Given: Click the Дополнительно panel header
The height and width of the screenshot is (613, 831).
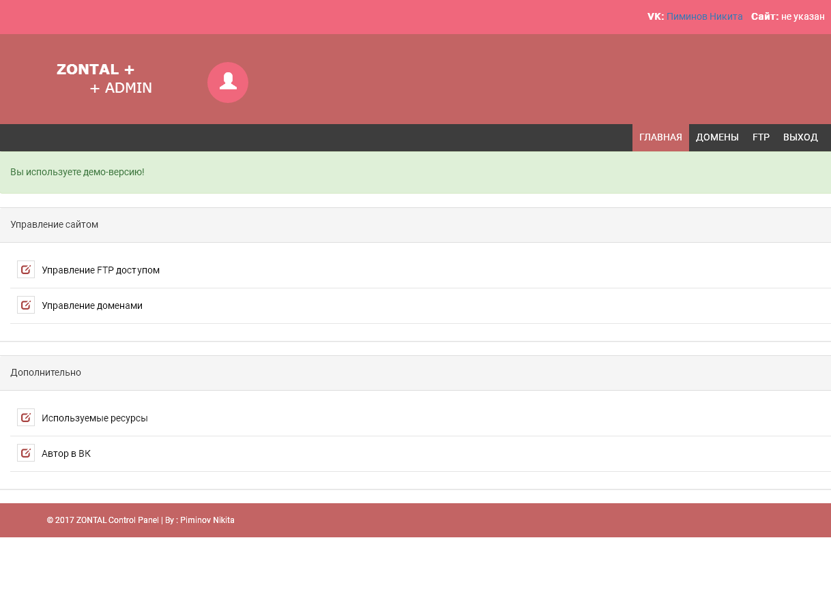Looking at the screenshot, I should 415,372.
